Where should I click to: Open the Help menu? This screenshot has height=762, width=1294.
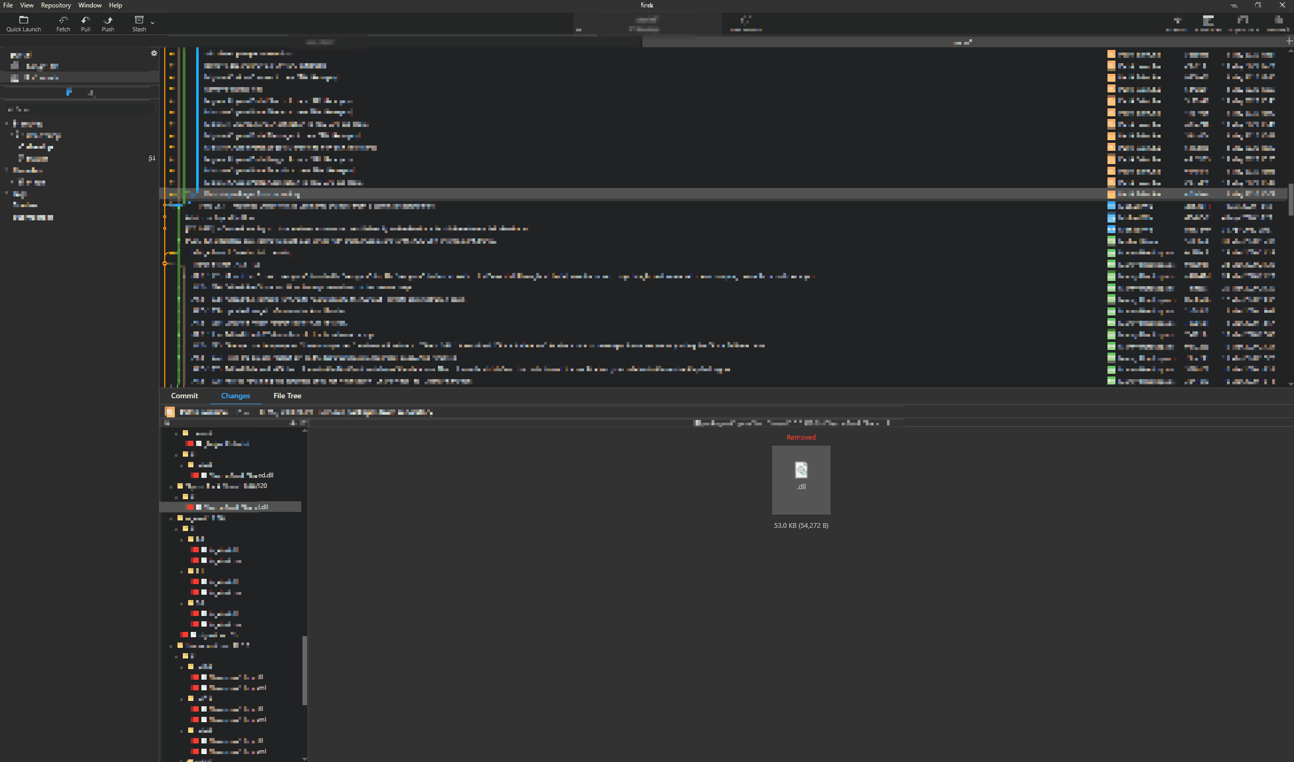115,5
